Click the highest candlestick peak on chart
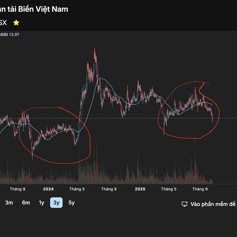 (x=95, y=50)
